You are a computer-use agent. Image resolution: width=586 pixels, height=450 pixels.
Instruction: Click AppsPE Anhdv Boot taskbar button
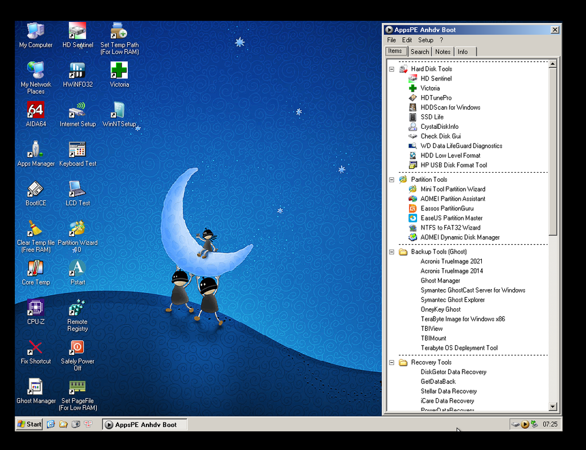point(145,425)
